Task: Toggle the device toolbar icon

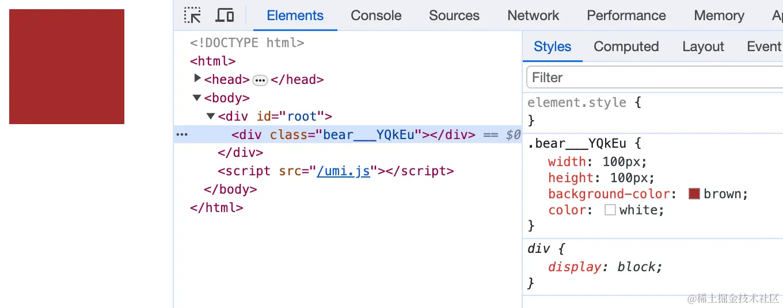Action: tap(225, 16)
